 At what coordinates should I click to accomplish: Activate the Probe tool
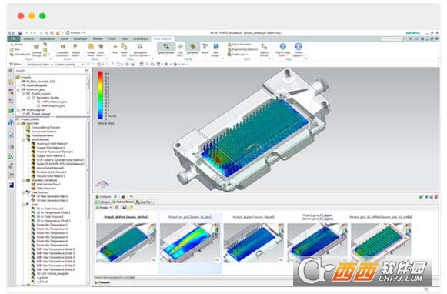pos(205,49)
